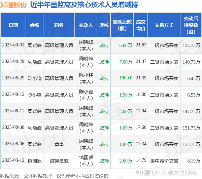Click 高级管理人员 in the 2025-08-08 row
This screenshot has width=202, height=179.
coord(59,128)
